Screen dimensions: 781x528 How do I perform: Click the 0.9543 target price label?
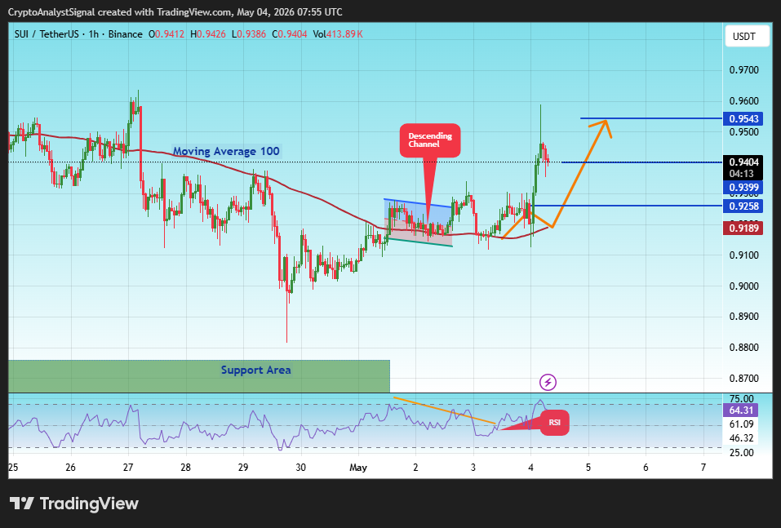point(743,118)
